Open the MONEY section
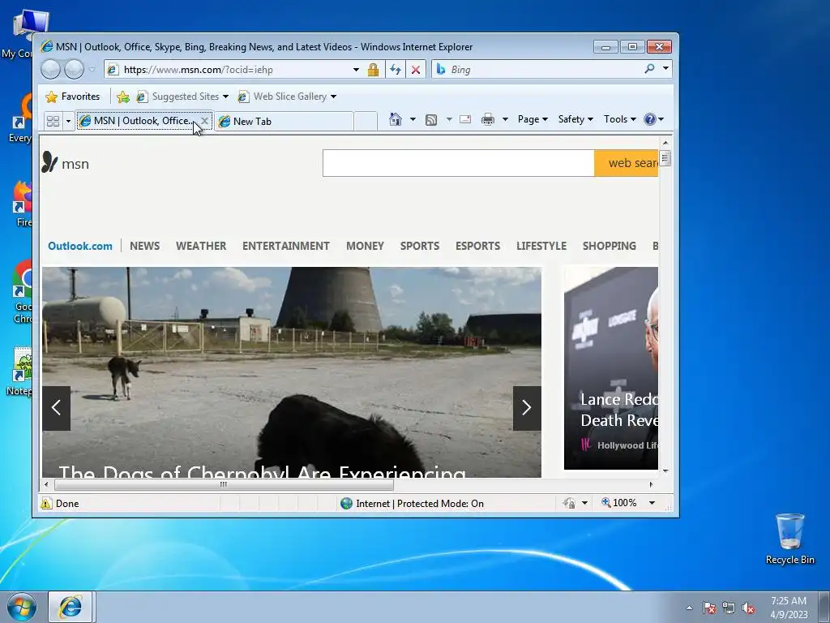The image size is (830, 623). click(x=365, y=246)
